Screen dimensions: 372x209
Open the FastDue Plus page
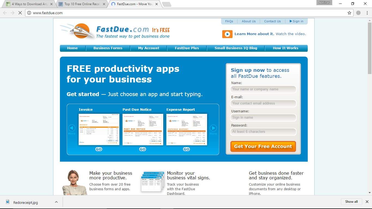(x=187, y=48)
